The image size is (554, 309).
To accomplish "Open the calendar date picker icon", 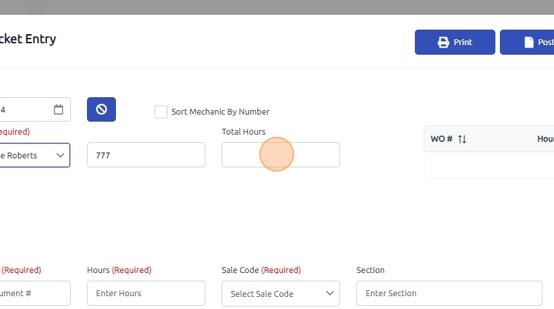I will tap(59, 109).
